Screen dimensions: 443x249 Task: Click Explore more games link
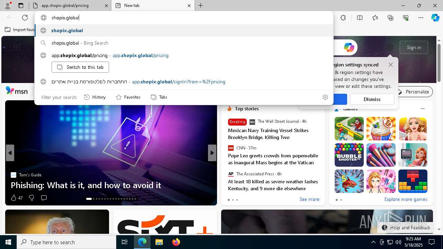coord(406,199)
